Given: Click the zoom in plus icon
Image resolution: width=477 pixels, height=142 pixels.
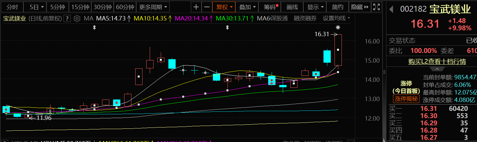Looking at the screenshot, I should pos(196,7).
